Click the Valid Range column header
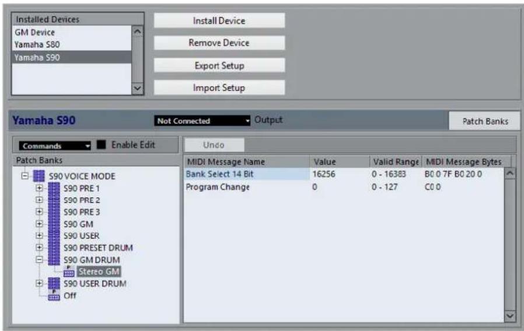The height and width of the screenshot is (331, 524). [396, 162]
